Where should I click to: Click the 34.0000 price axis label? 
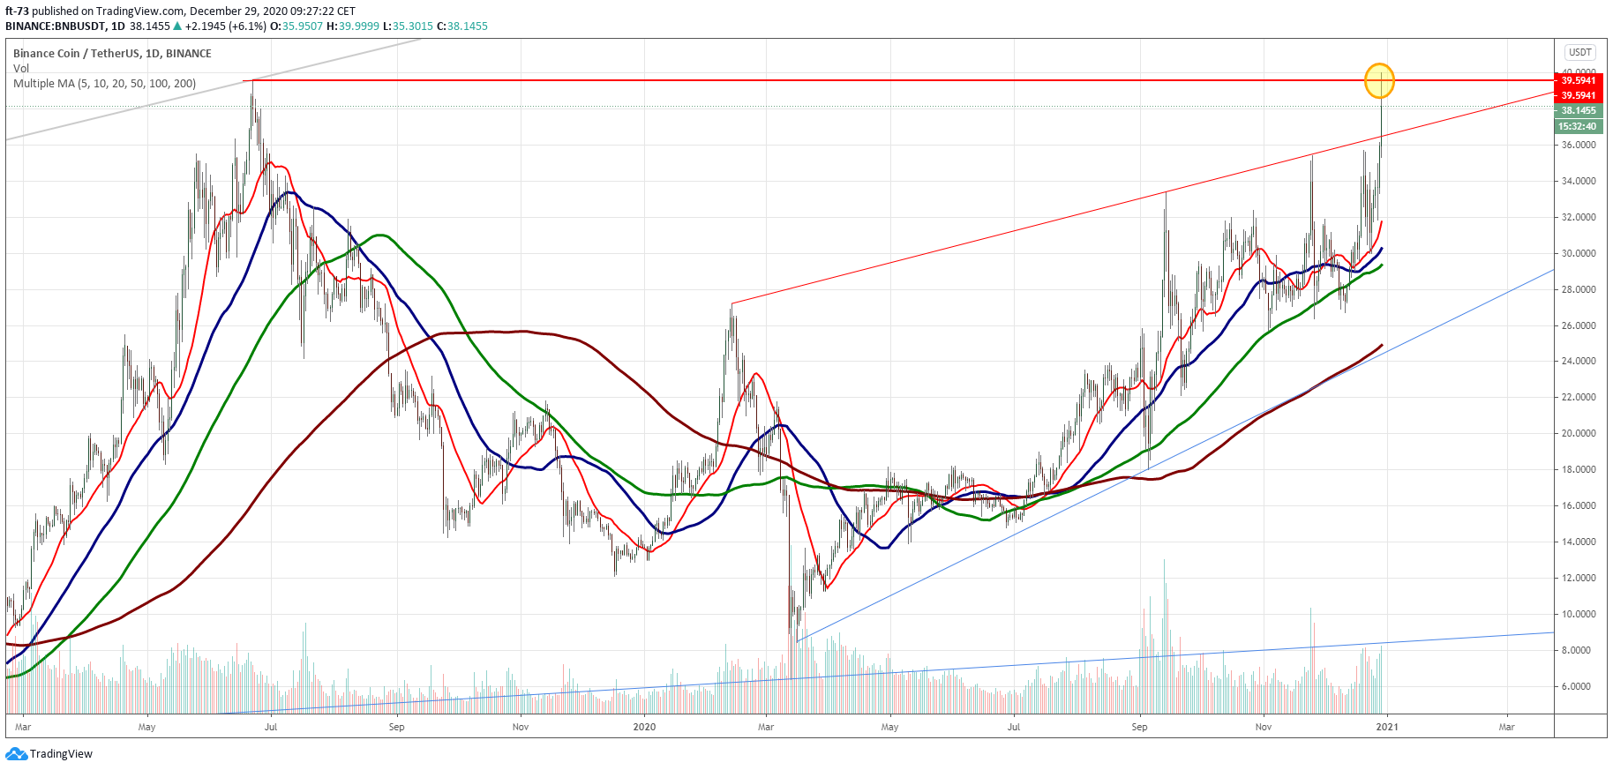point(1579,182)
